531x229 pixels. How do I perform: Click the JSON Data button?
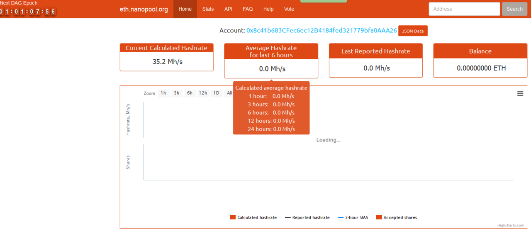tap(413, 31)
